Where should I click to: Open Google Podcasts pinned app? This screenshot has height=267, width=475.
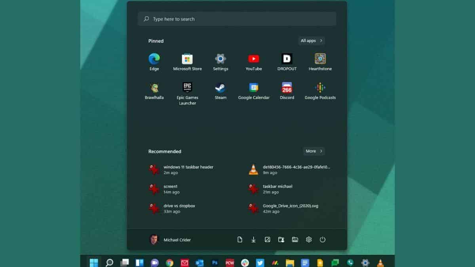[320, 88]
